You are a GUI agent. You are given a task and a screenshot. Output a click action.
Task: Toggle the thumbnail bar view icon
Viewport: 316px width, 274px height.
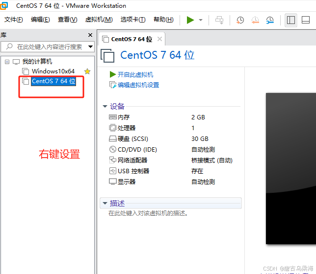pyautogui.click(x=306, y=20)
